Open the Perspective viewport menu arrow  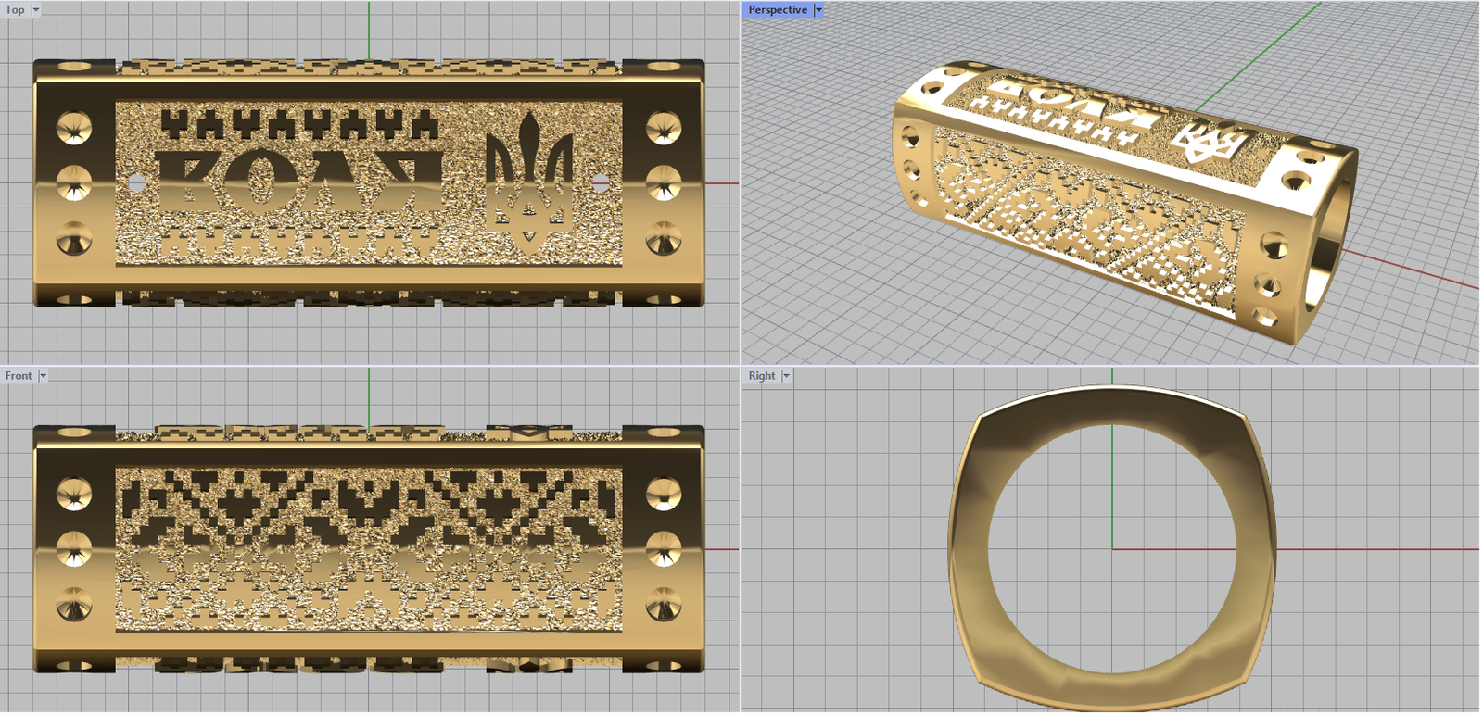coord(818,10)
